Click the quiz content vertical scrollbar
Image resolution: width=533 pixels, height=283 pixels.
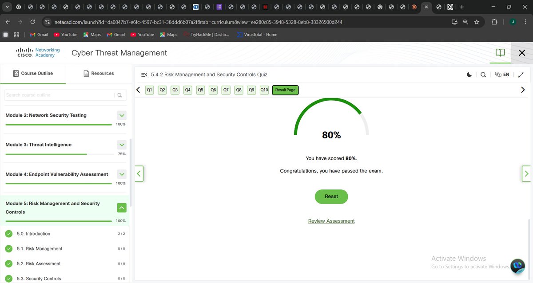529,248
